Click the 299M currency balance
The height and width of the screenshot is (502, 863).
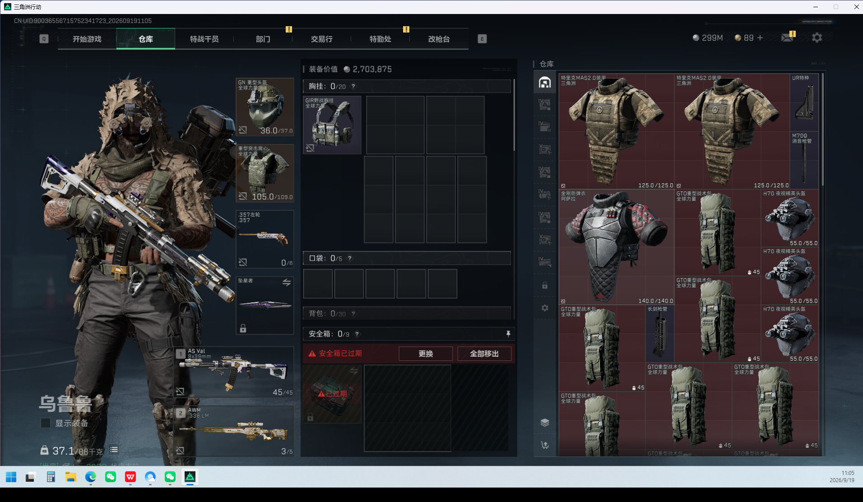click(708, 38)
